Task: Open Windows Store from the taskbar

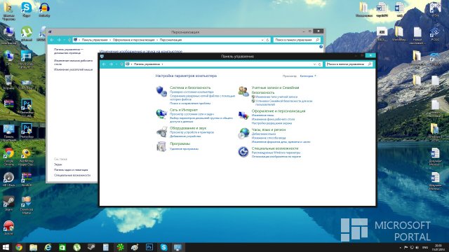Action: [62, 247]
